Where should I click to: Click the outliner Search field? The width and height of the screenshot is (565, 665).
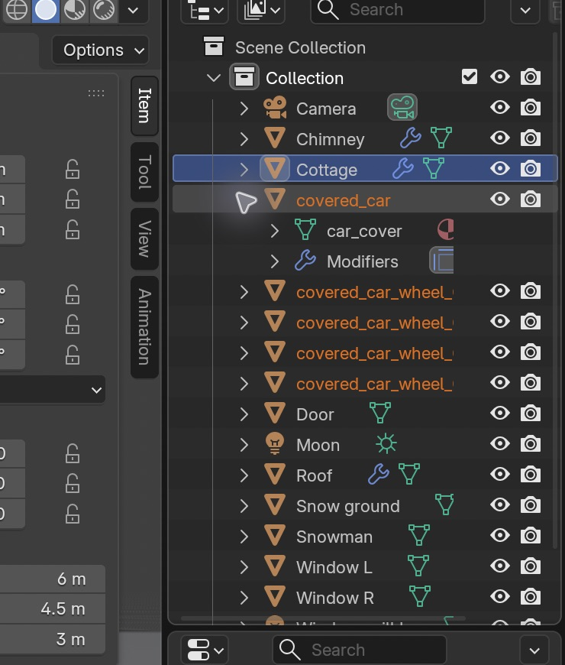point(398,10)
